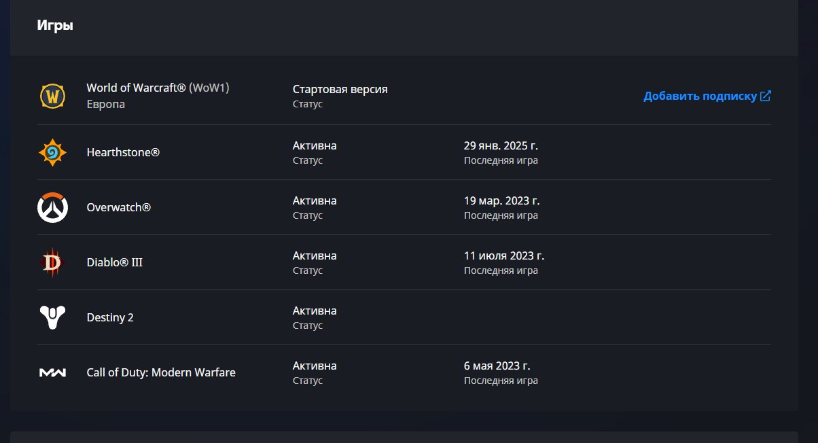Select Call of Duty: Modern Warfare title
Screen dimensions: 818x443
161,372
